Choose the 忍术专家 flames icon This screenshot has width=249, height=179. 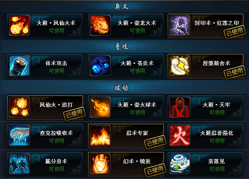pyautogui.click(x=100, y=135)
